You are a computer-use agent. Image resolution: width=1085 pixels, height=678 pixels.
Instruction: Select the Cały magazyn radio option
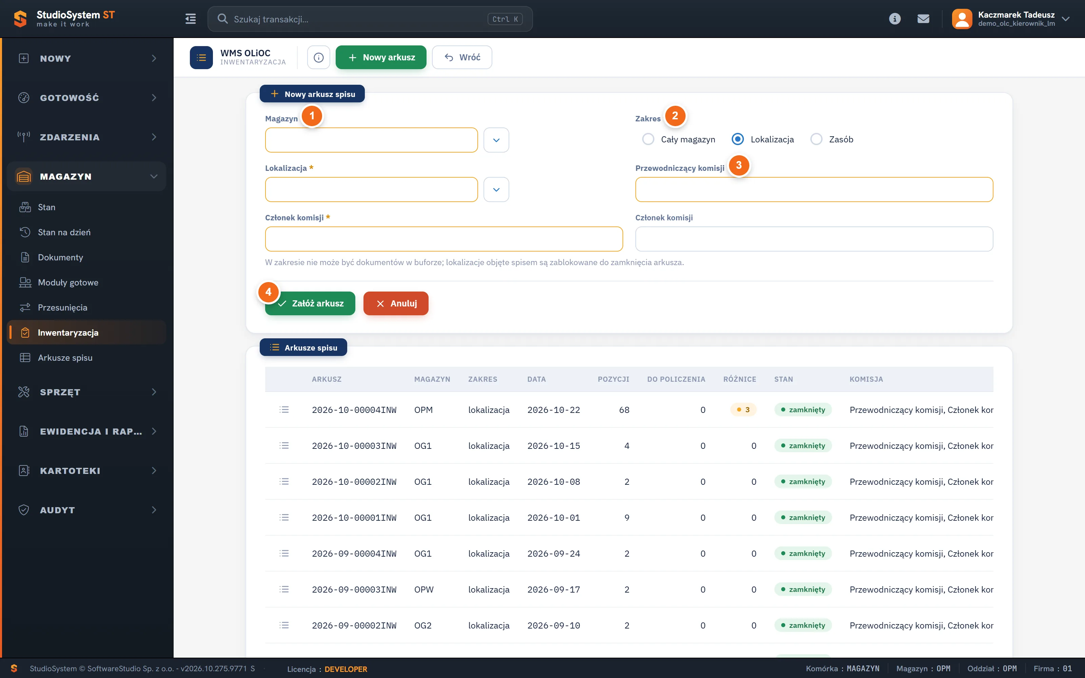point(648,139)
